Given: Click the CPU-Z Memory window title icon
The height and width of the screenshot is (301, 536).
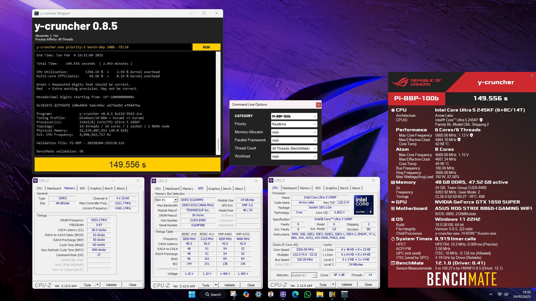Looking at the screenshot, I should click(36, 181).
